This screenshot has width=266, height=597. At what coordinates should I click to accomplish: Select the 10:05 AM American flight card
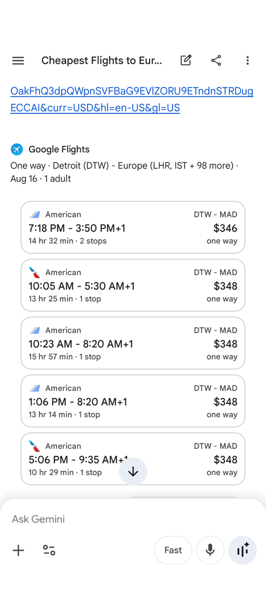pos(133,285)
